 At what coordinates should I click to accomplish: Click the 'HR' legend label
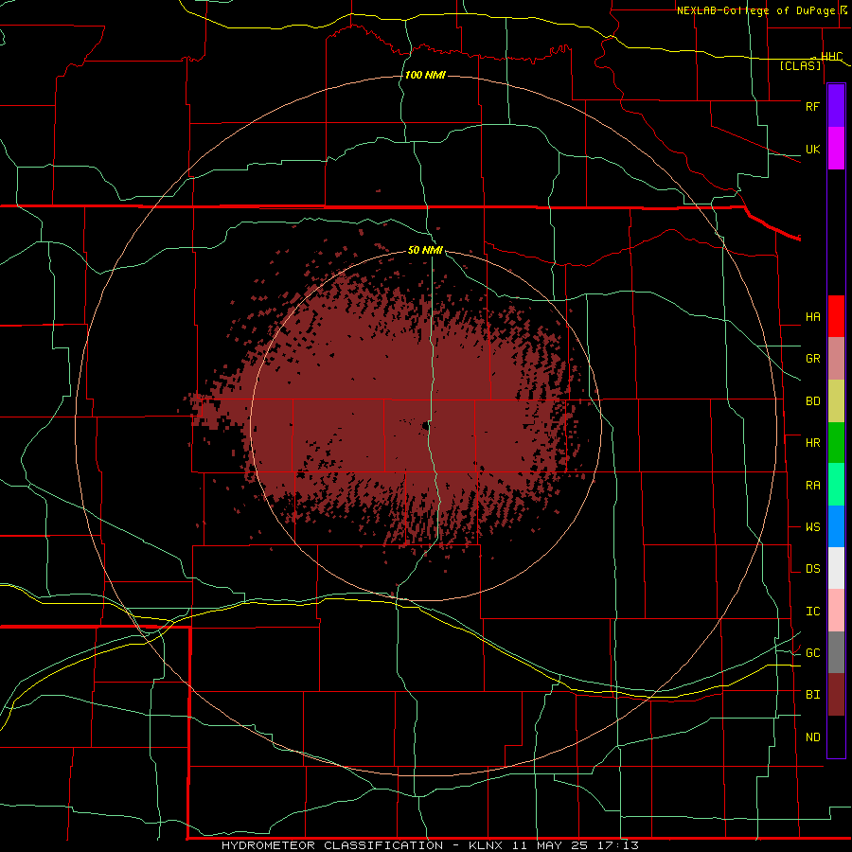point(812,443)
